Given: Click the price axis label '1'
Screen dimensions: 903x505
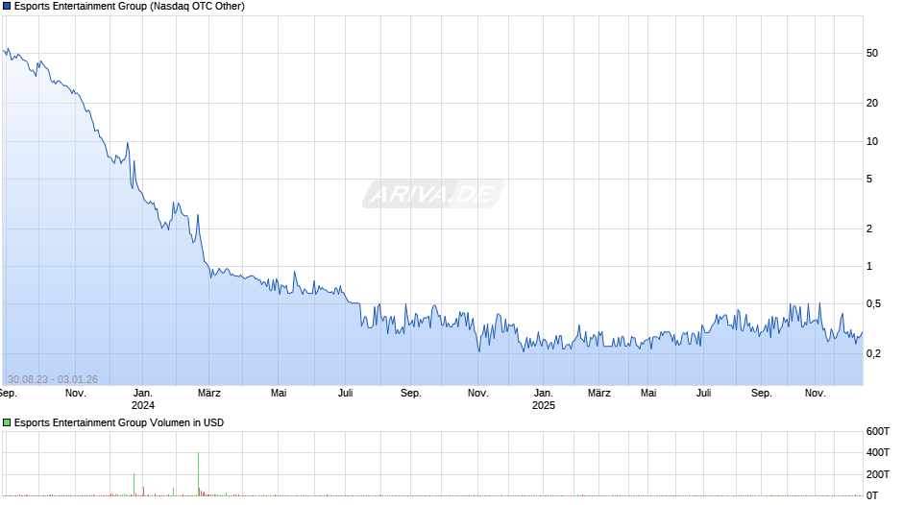Looking at the screenshot, I should point(869,267).
